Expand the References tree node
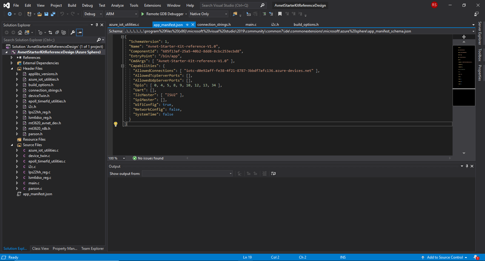This screenshot has height=261, width=485. (12, 58)
